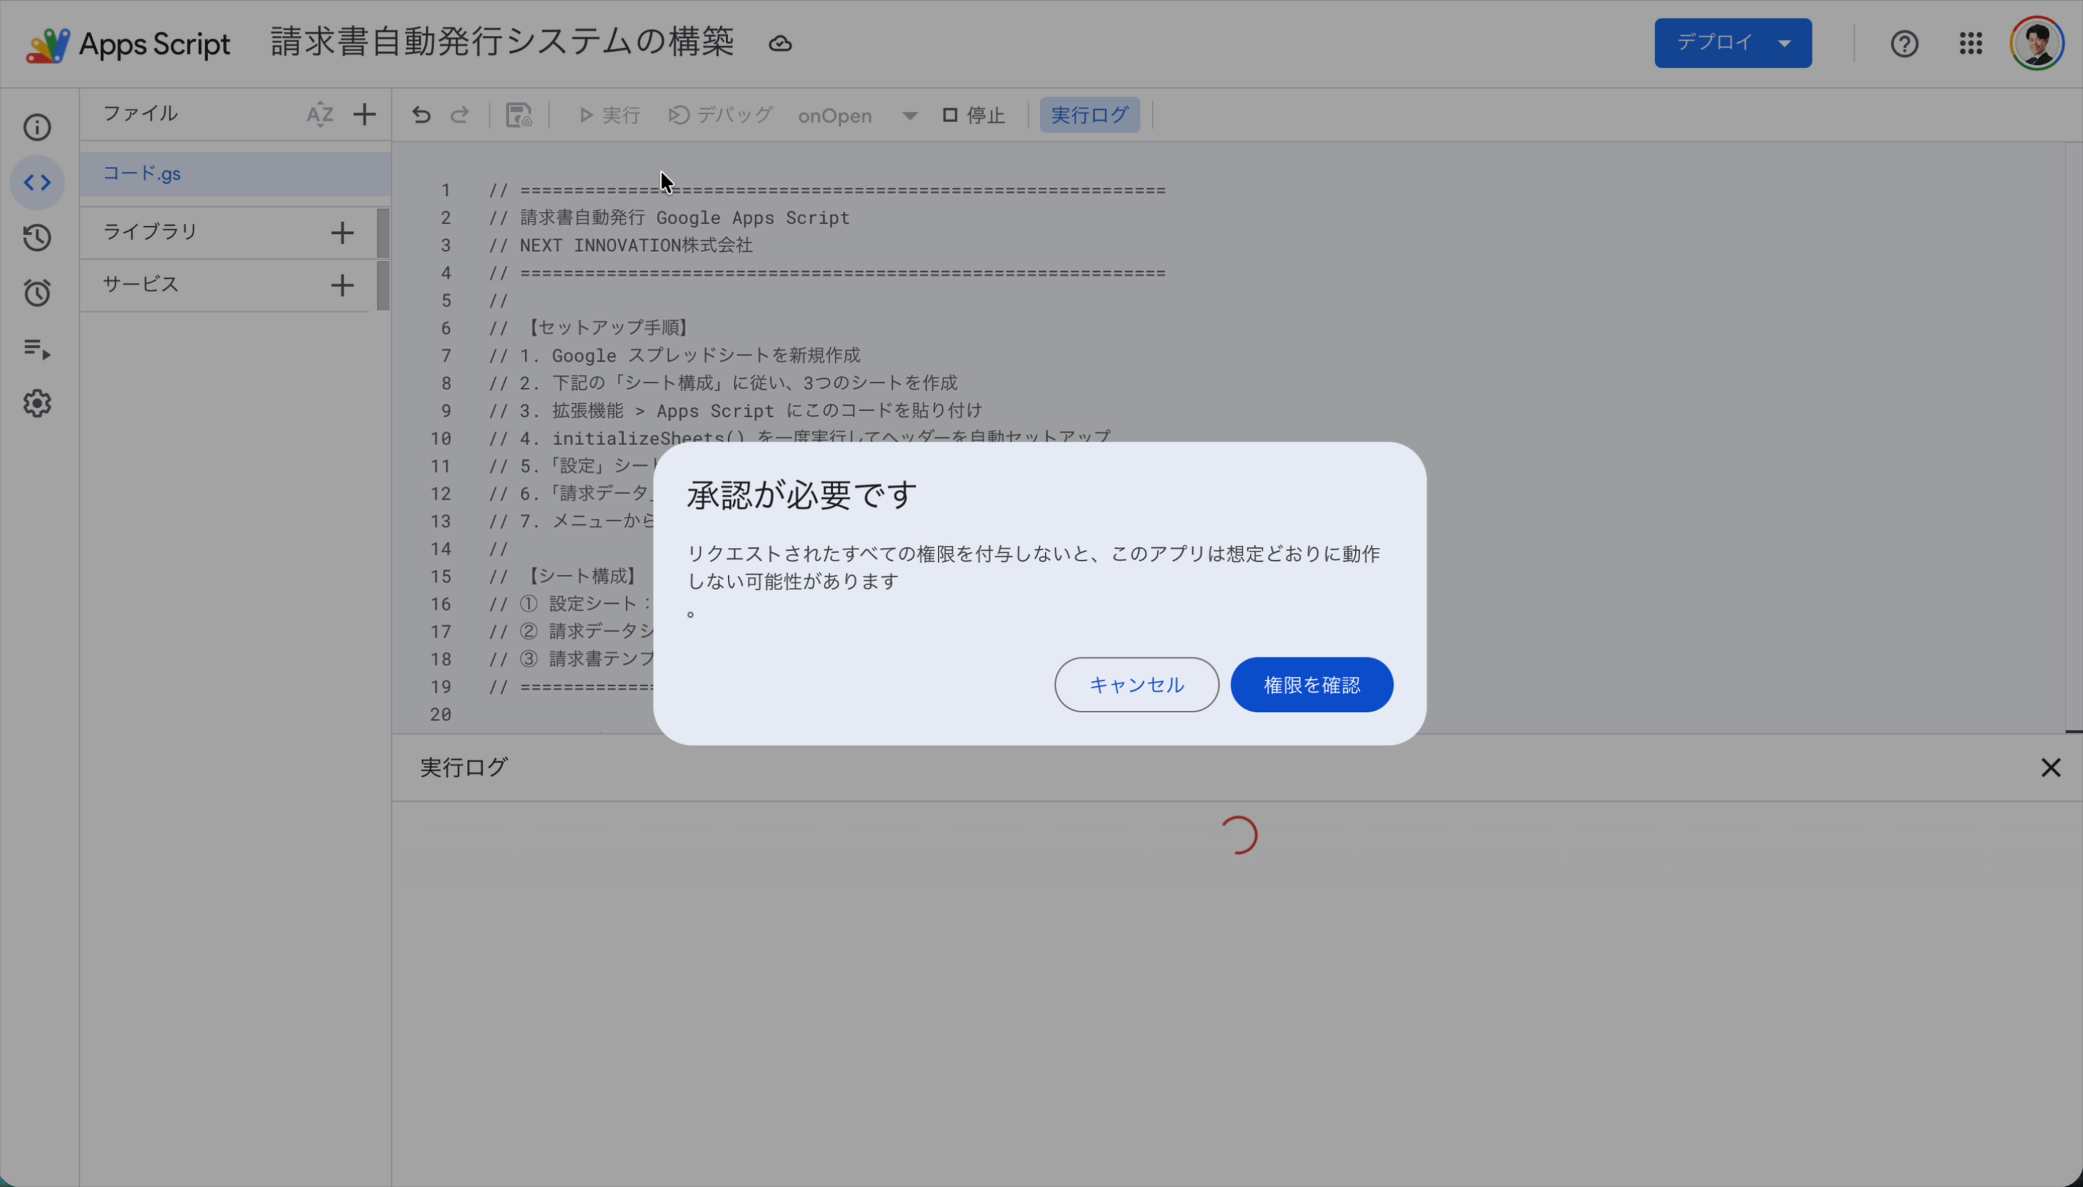Save the project with the save icon
2083x1187 pixels.
point(518,115)
